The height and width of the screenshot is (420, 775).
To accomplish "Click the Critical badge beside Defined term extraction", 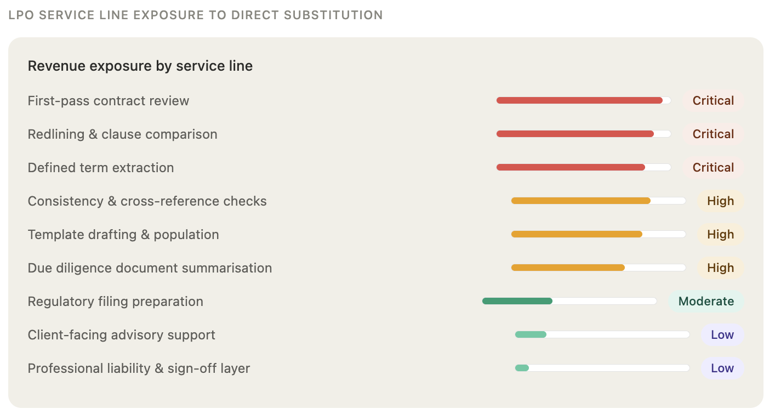I will [x=713, y=168].
